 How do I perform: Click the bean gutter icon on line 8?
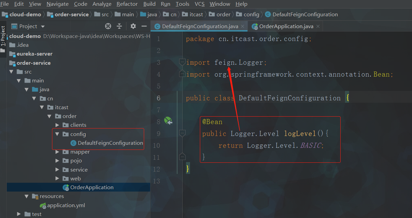pyautogui.click(x=168, y=121)
